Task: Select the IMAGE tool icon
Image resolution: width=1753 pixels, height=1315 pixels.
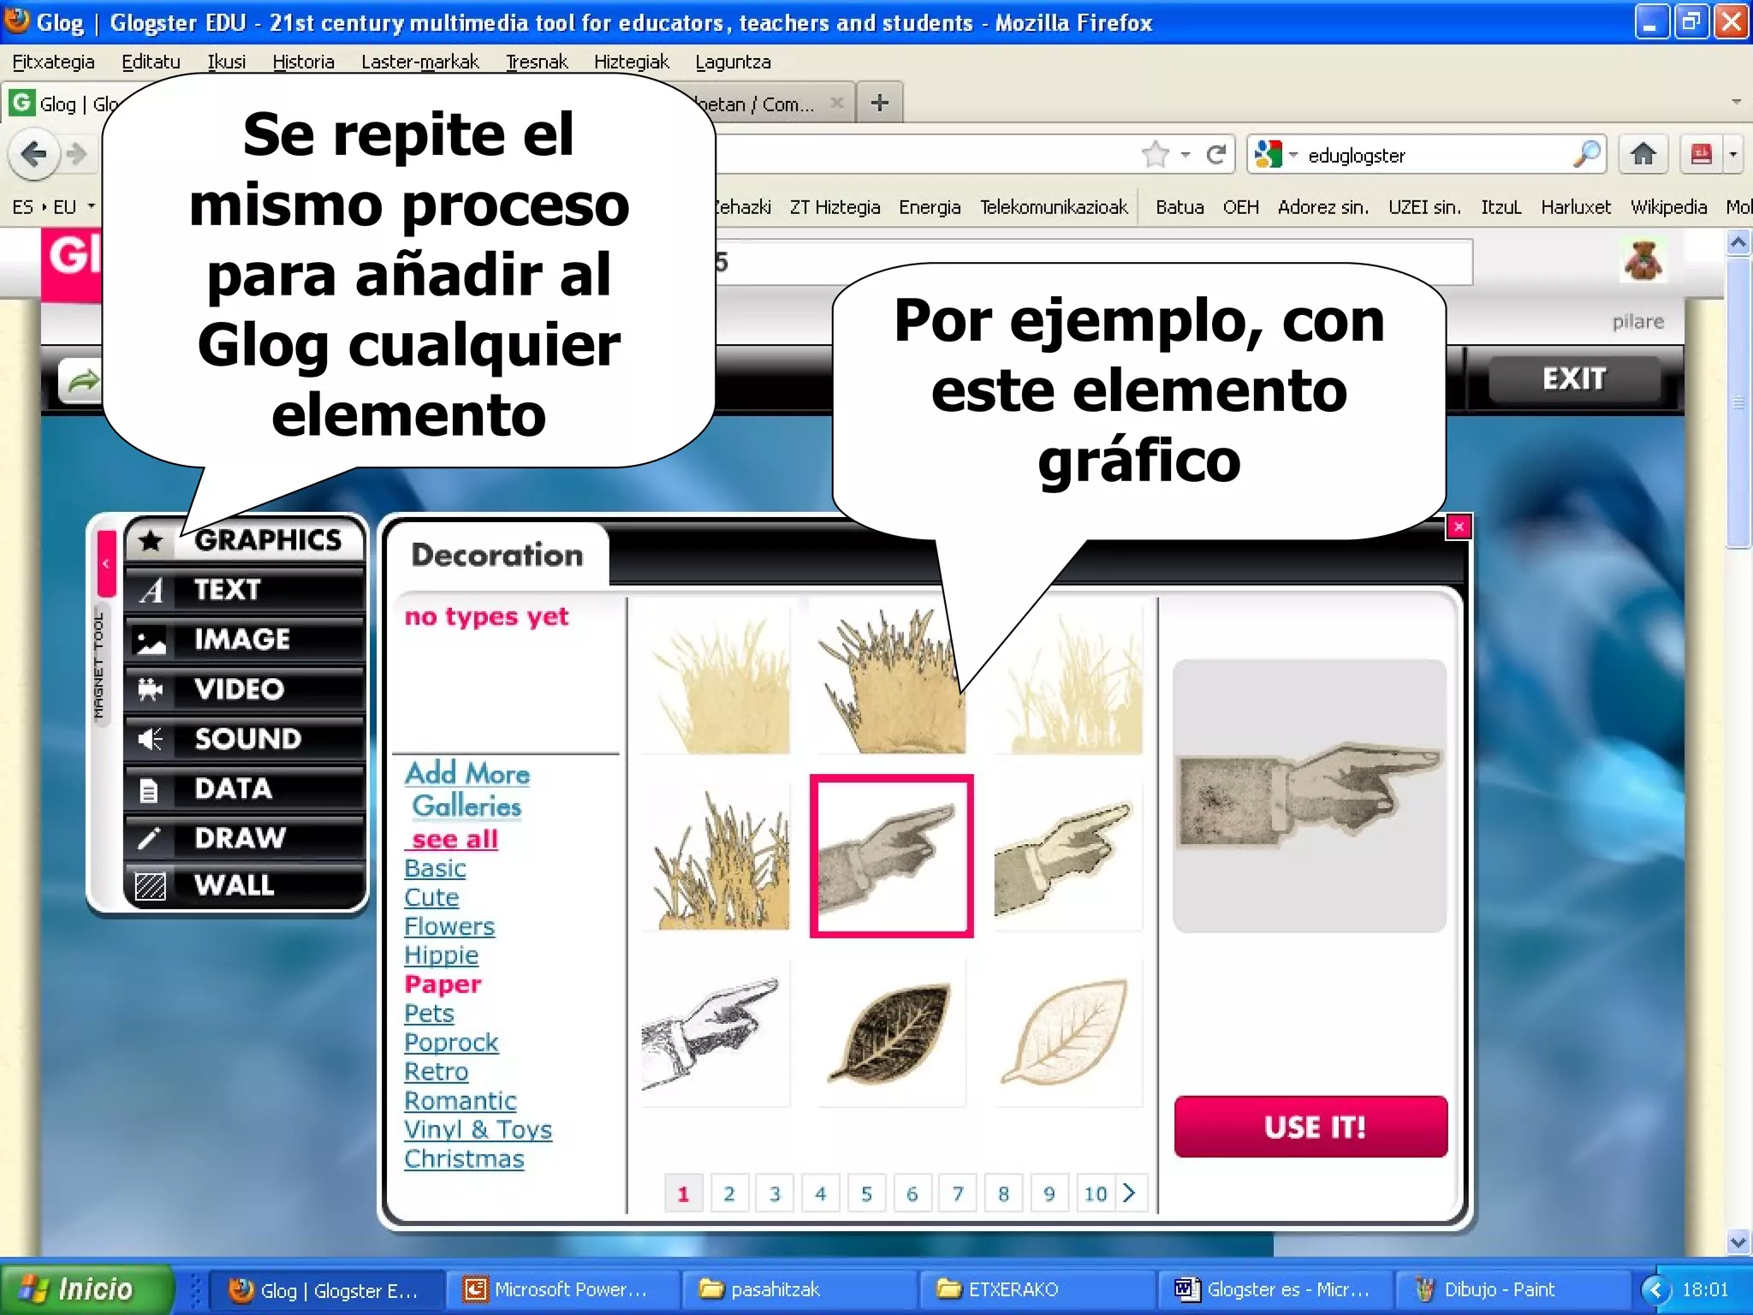Action: (x=245, y=640)
